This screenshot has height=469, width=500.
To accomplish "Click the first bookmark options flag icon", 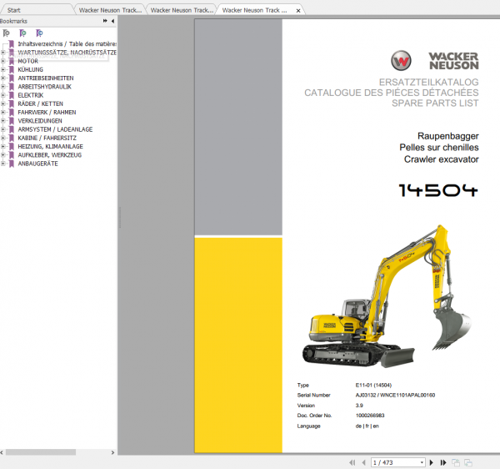I will (6, 33).
